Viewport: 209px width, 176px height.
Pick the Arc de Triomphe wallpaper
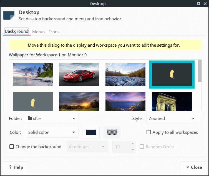pos(172,102)
